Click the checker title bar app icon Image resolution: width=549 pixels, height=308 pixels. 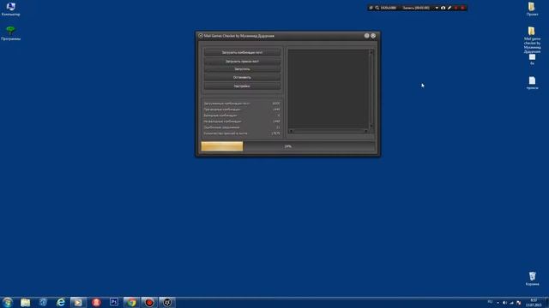click(x=201, y=36)
